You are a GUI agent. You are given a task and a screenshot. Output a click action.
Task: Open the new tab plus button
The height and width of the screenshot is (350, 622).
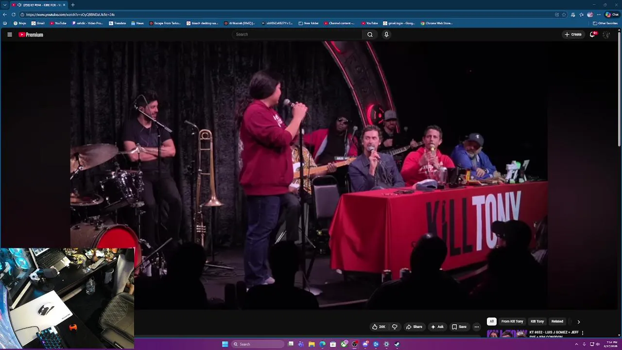coord(73,5)
